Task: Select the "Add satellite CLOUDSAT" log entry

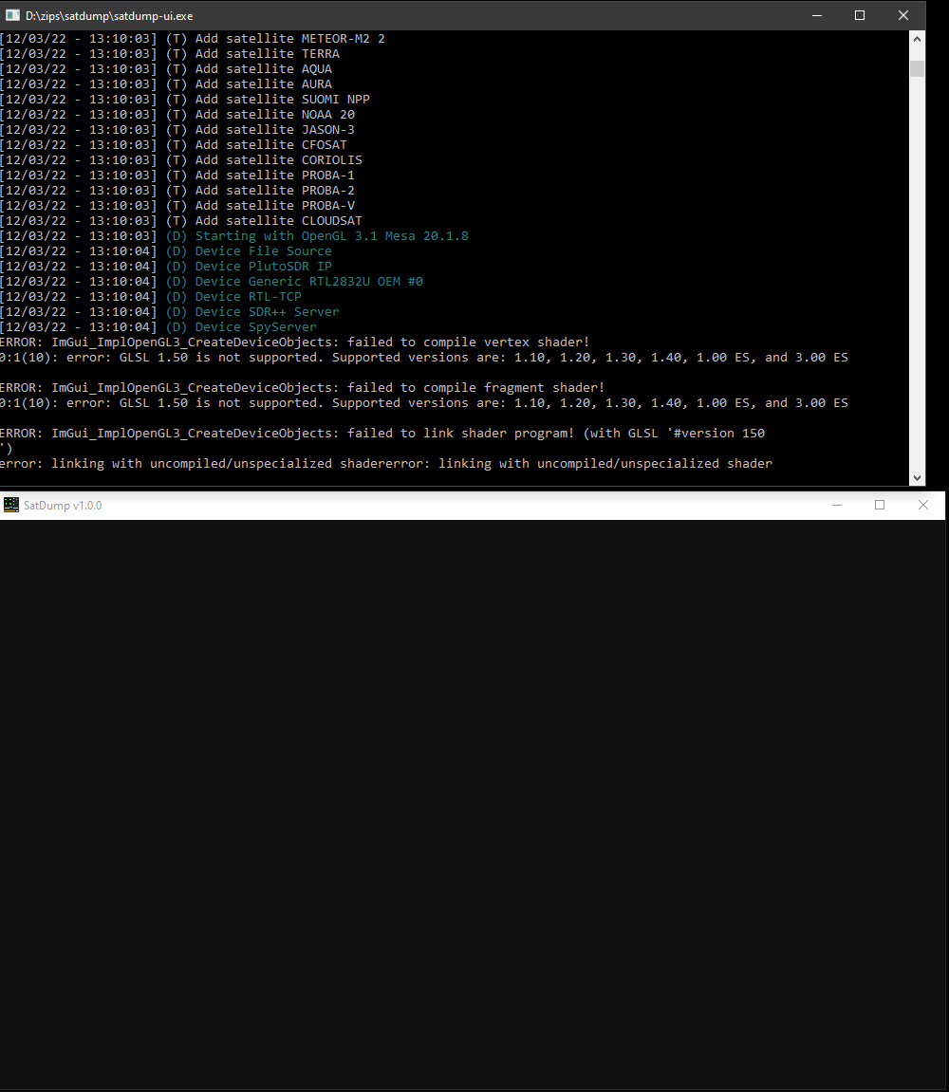Action: (x=190, y=220)
